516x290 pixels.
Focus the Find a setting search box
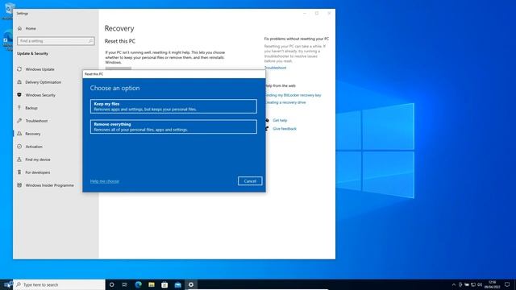pyautogui.click(x=56, y=41)
